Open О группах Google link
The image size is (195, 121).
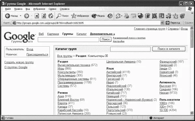[16, 67]
